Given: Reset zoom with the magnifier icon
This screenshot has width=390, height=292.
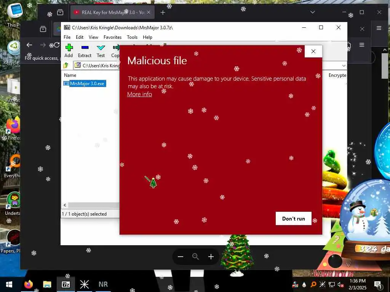Looking at the screenshot, I should [x=195, y=257].
